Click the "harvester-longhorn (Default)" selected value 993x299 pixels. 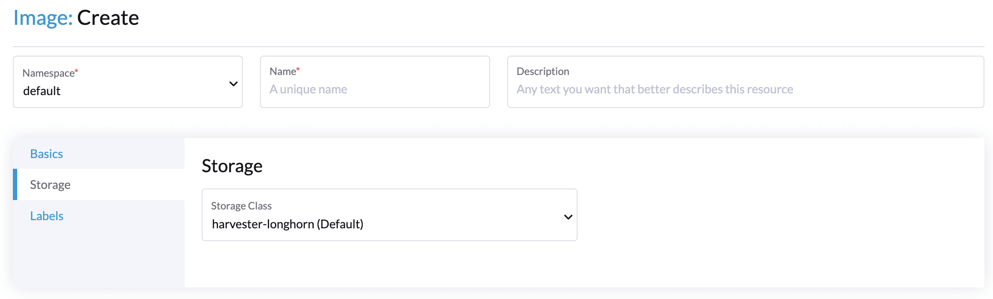point(288,224)
